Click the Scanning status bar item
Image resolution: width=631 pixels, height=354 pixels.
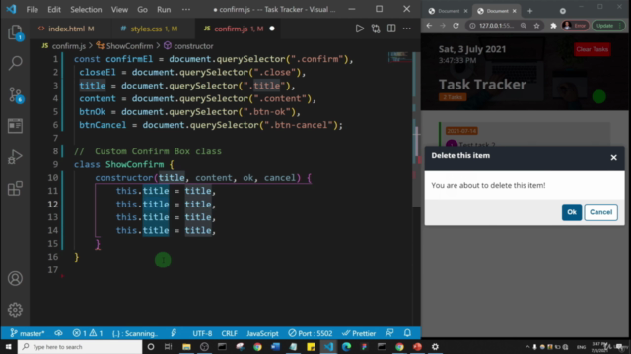click(135, 333)
